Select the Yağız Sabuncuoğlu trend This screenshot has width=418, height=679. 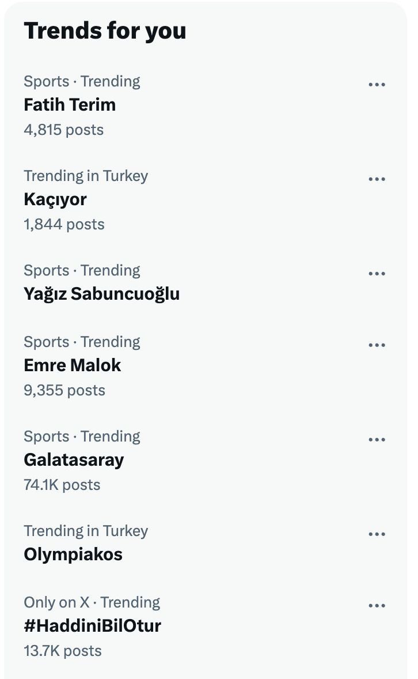pyautogui.click(x=101, y=294)
